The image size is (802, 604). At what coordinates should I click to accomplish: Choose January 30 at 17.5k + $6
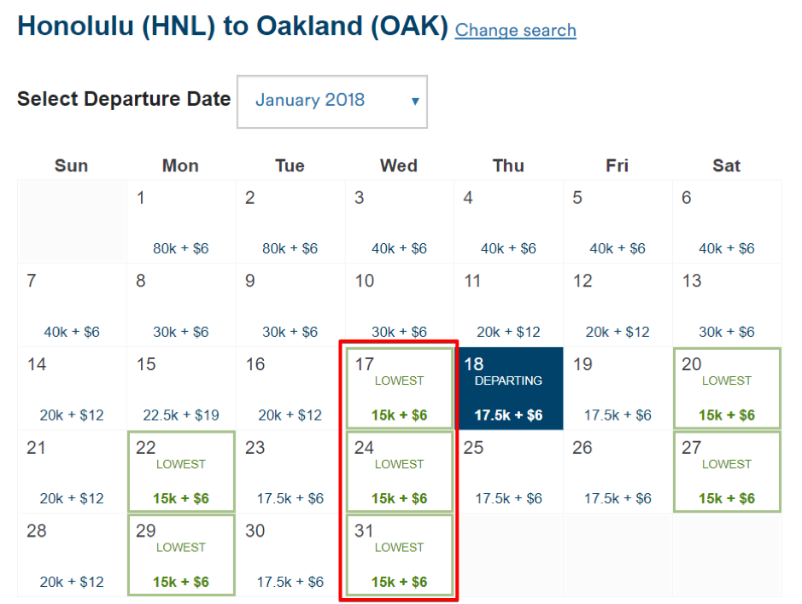(x=290, y=555)
